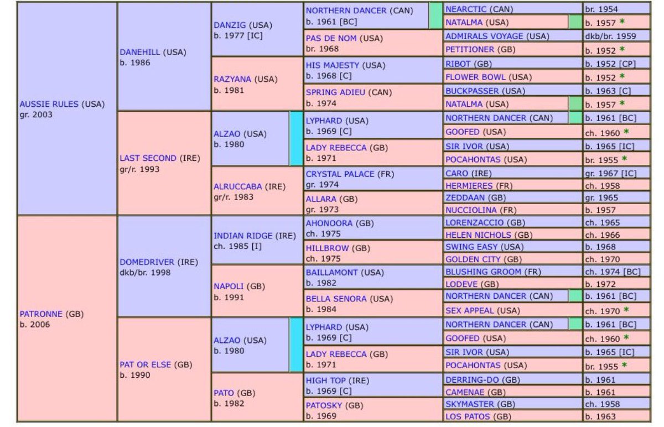
Task: Select the PATOSKY (GB) link
Action: [334, 405]
